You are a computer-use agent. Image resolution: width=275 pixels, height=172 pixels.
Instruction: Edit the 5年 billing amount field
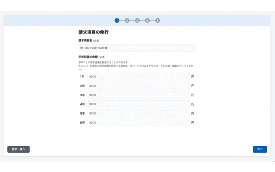point(138,114)
